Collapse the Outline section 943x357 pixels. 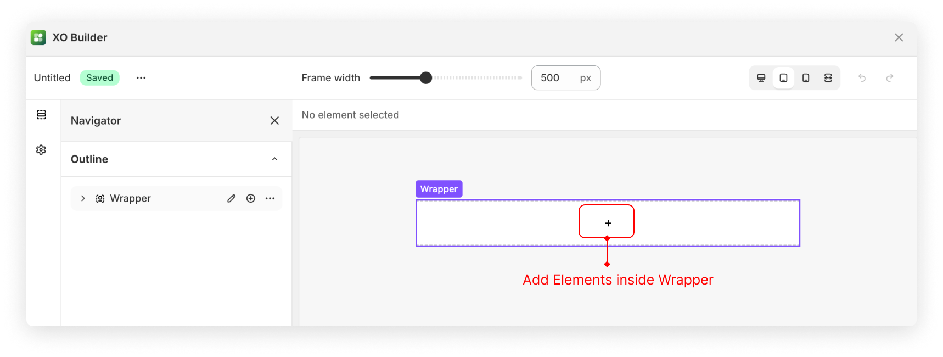(x=274, y=159)
